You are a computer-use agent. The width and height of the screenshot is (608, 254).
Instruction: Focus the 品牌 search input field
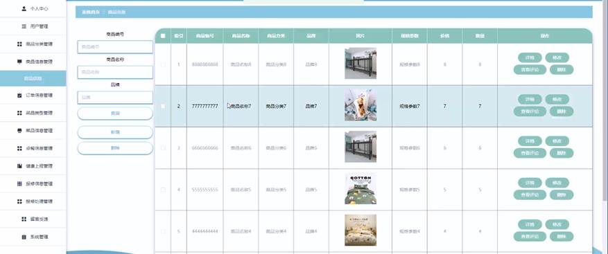click(x=115, y=98)
